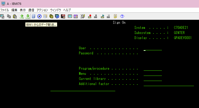Click the Copy toolbar icon

pos(9,16)
